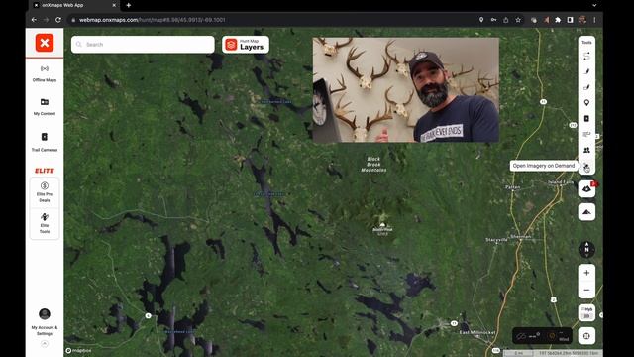Open the Hunt Map Layers panel
Image resolution: width=634 pixels, height=357 pixels.
(246, 44)
